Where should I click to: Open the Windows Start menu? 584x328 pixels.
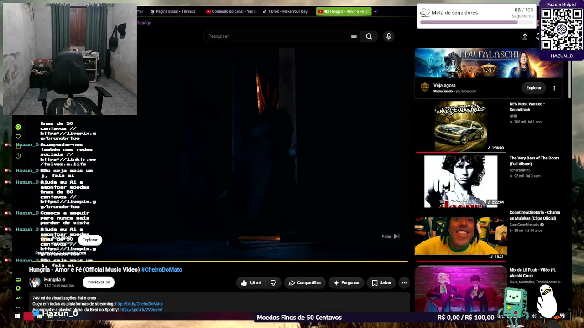click(x=18, y=316)
